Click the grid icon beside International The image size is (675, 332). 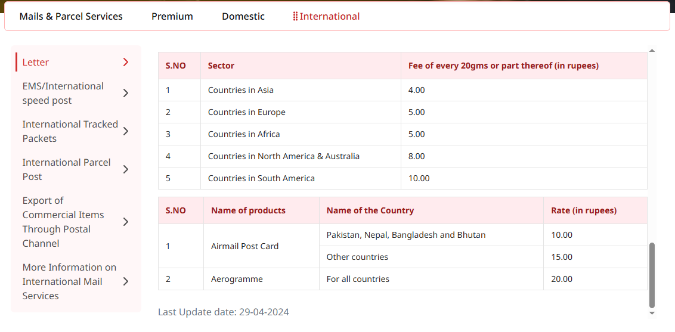point(295,17)
